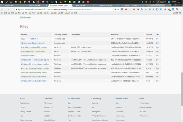Open the Mailing Lists footer link
Screen dimensions: 183x122
(96, 112)
